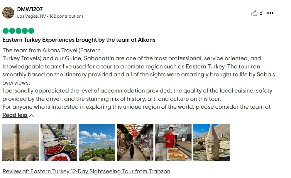The height and width of the screenshot is (178, 291).
Task: Click the Read less link
Action: (15, 115)
